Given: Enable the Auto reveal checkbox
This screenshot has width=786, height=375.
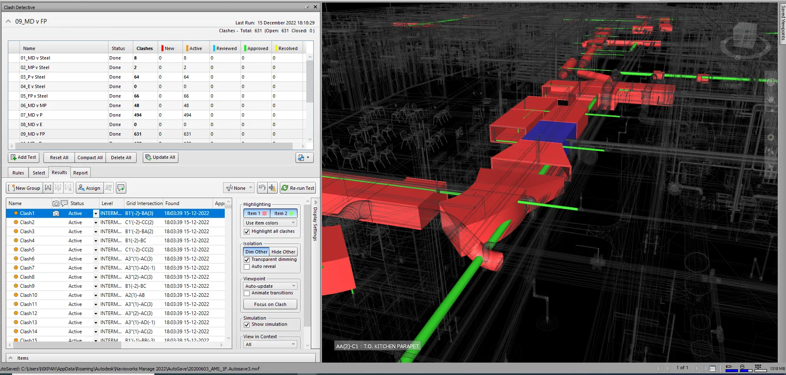Looking at the screenshot, I should tap(247, 267).
